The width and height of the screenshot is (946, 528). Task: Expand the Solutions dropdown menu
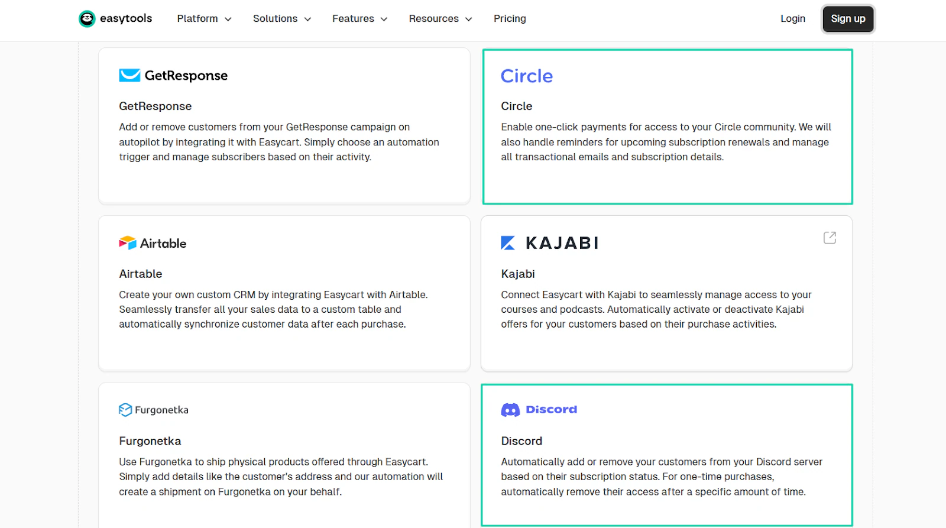[x=282, y=19]
